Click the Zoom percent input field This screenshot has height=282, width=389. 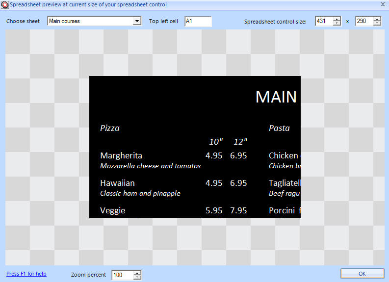[x=123, y=275]
